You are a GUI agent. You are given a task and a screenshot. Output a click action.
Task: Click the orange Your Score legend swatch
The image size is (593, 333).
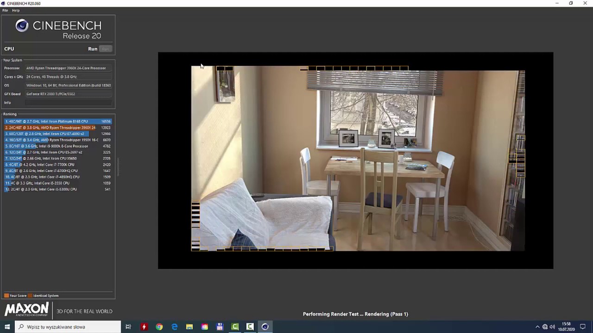point(6,296)
